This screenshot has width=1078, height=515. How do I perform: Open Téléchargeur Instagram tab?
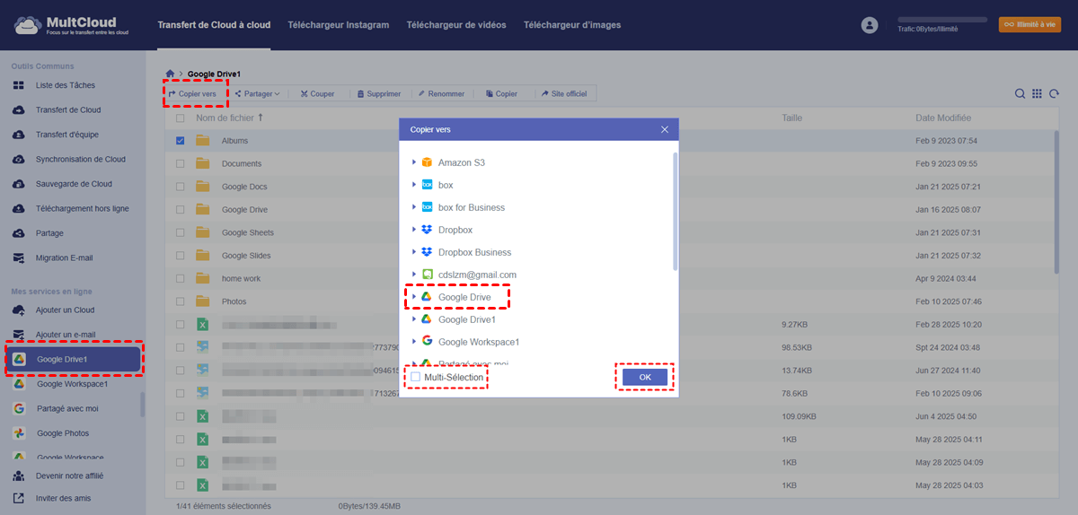tap(339, 25)
